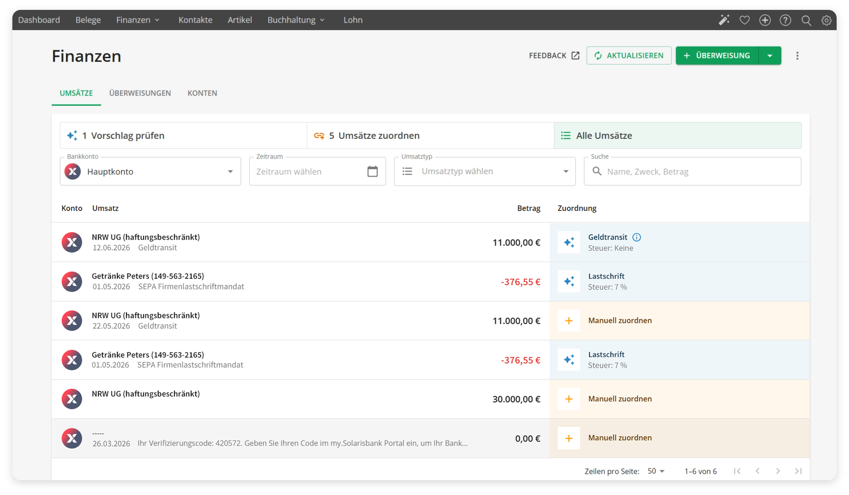
Task: Expand the Überweisung button dropdown arrow
Action: point(770,56)
